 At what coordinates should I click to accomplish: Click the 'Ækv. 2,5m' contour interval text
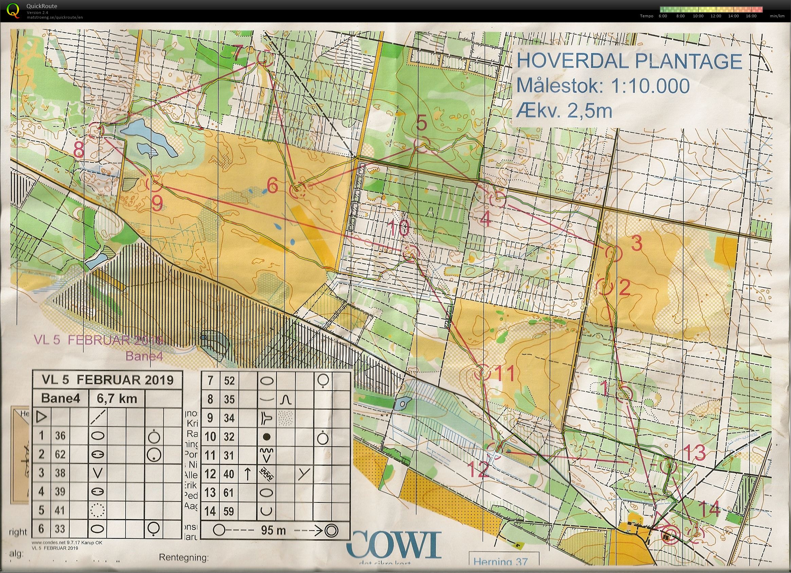click(564, 110)
